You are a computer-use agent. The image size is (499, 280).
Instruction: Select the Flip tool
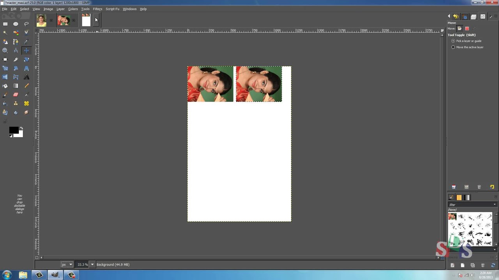[5, 77]
